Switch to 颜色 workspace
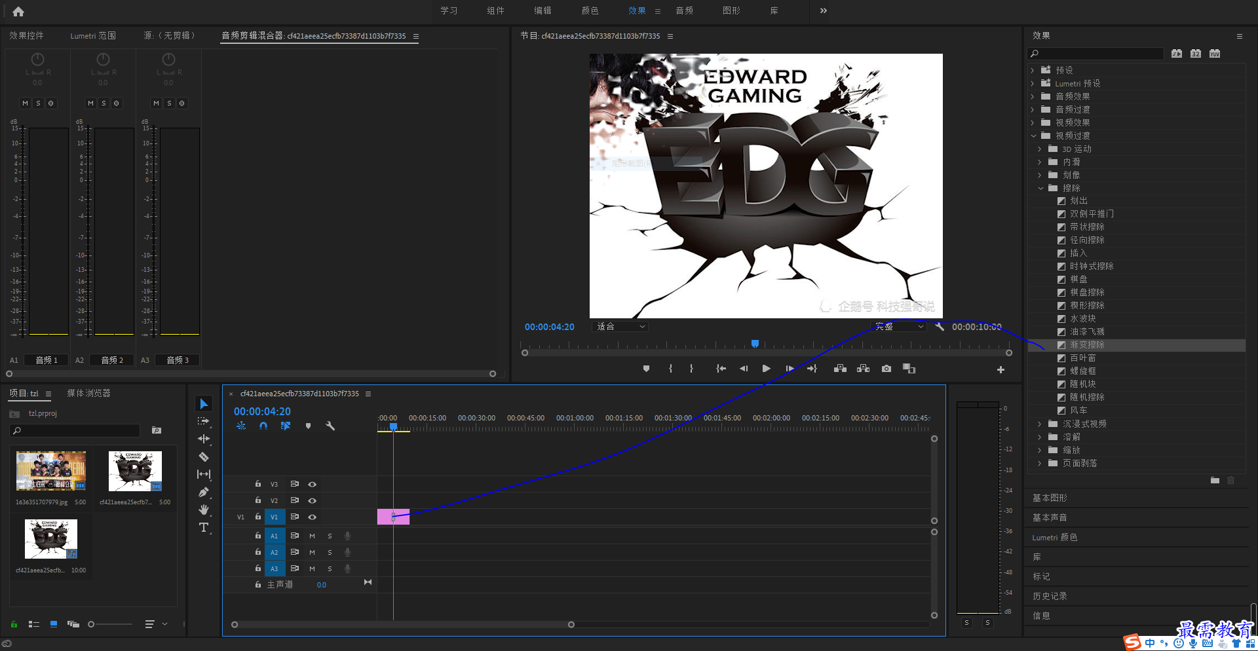1258x651 pixels. tap(590, 10)
